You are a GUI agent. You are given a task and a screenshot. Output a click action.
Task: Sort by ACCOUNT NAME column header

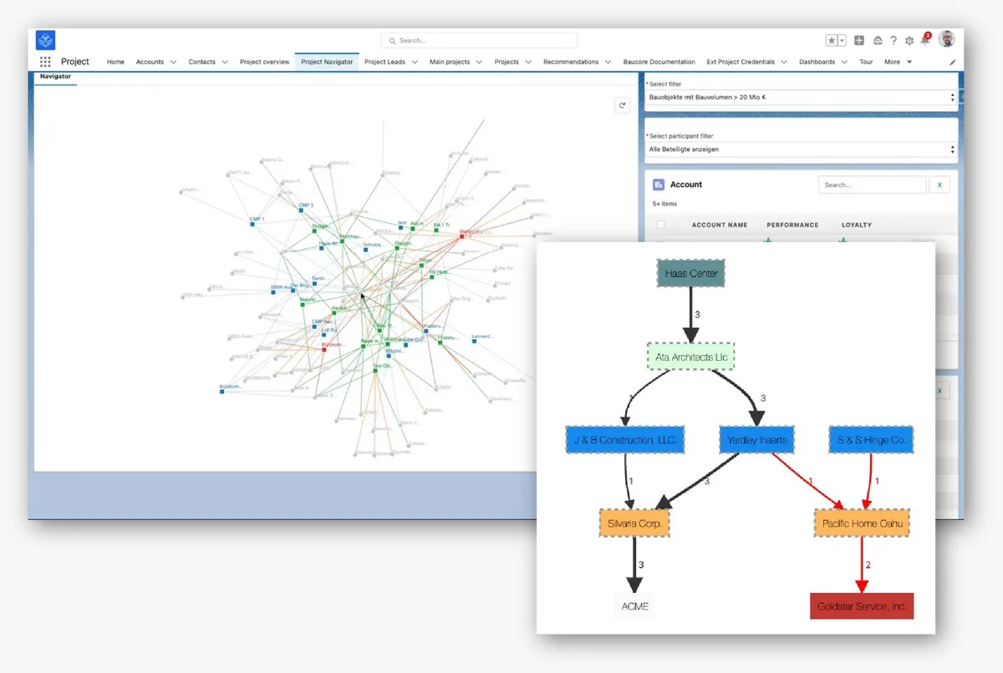[720, 225]
